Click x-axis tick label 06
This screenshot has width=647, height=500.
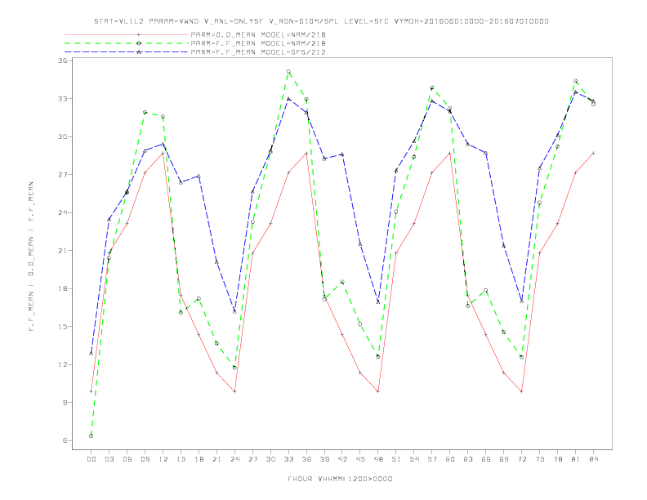point(127,459)
